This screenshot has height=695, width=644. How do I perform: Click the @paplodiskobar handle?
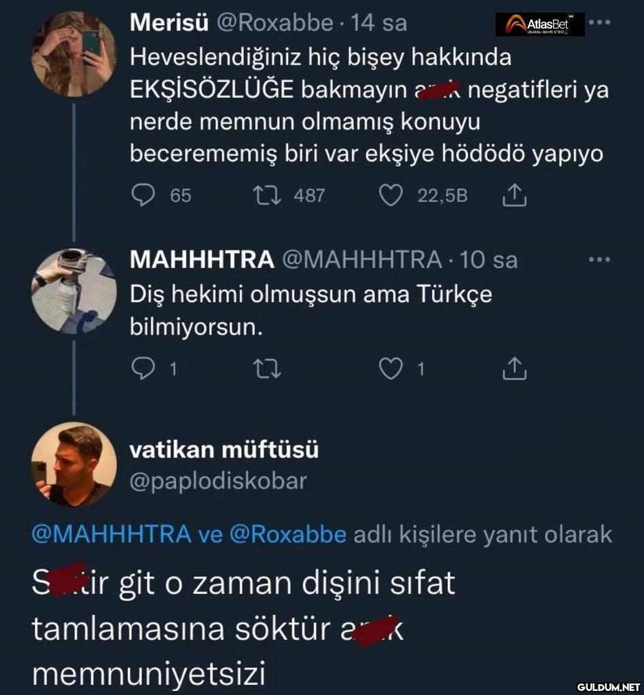[x=218, y=481]
